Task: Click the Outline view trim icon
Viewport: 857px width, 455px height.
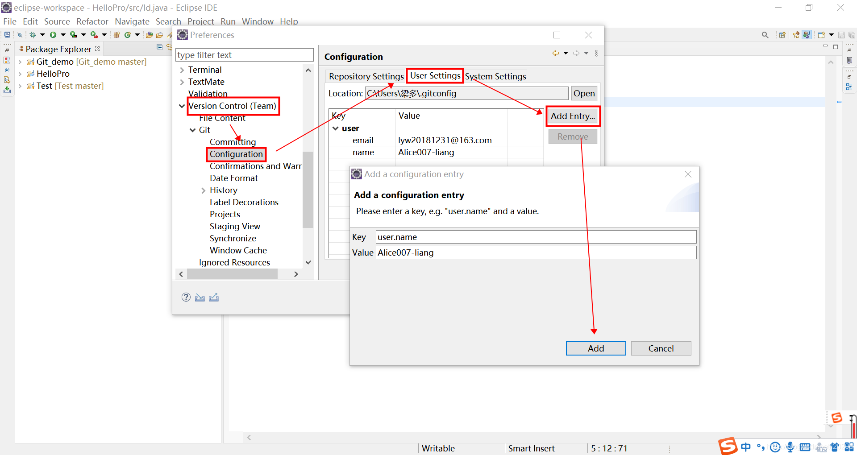Action: (x=849, y=87)
